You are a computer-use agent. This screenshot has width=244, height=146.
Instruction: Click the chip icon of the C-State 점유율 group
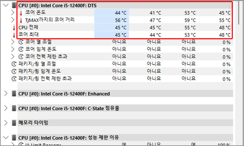tap(14, 108)
